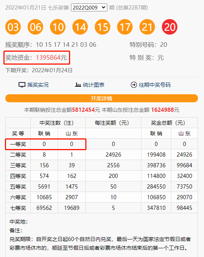The image size is (204, 257).
Task: Click the orange ball numbered 03
Action: (13, 27)
